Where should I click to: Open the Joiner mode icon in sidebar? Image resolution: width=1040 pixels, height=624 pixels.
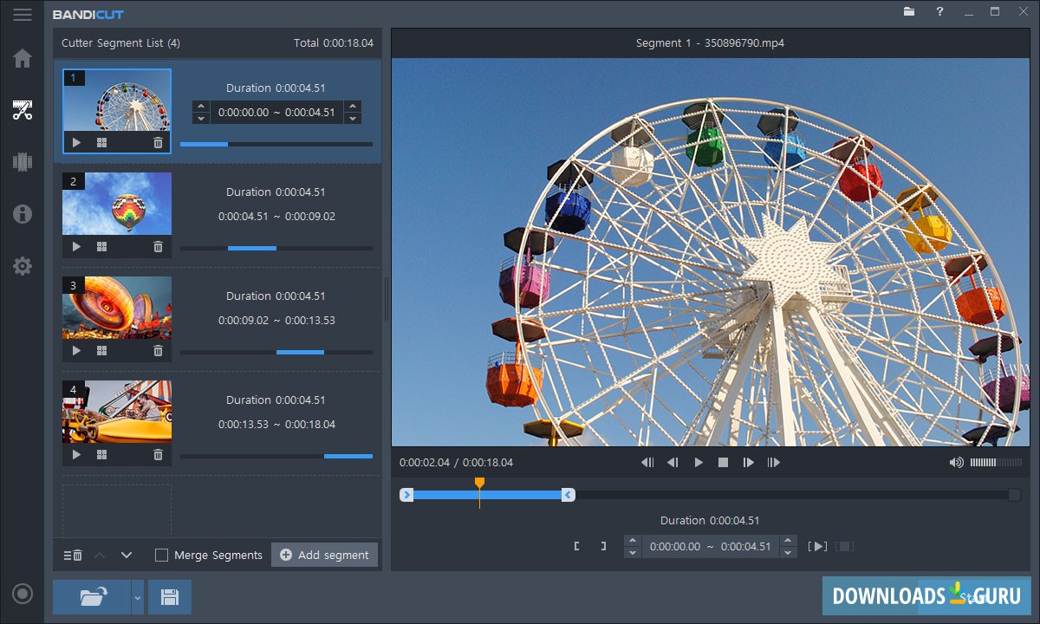[23, 162]
